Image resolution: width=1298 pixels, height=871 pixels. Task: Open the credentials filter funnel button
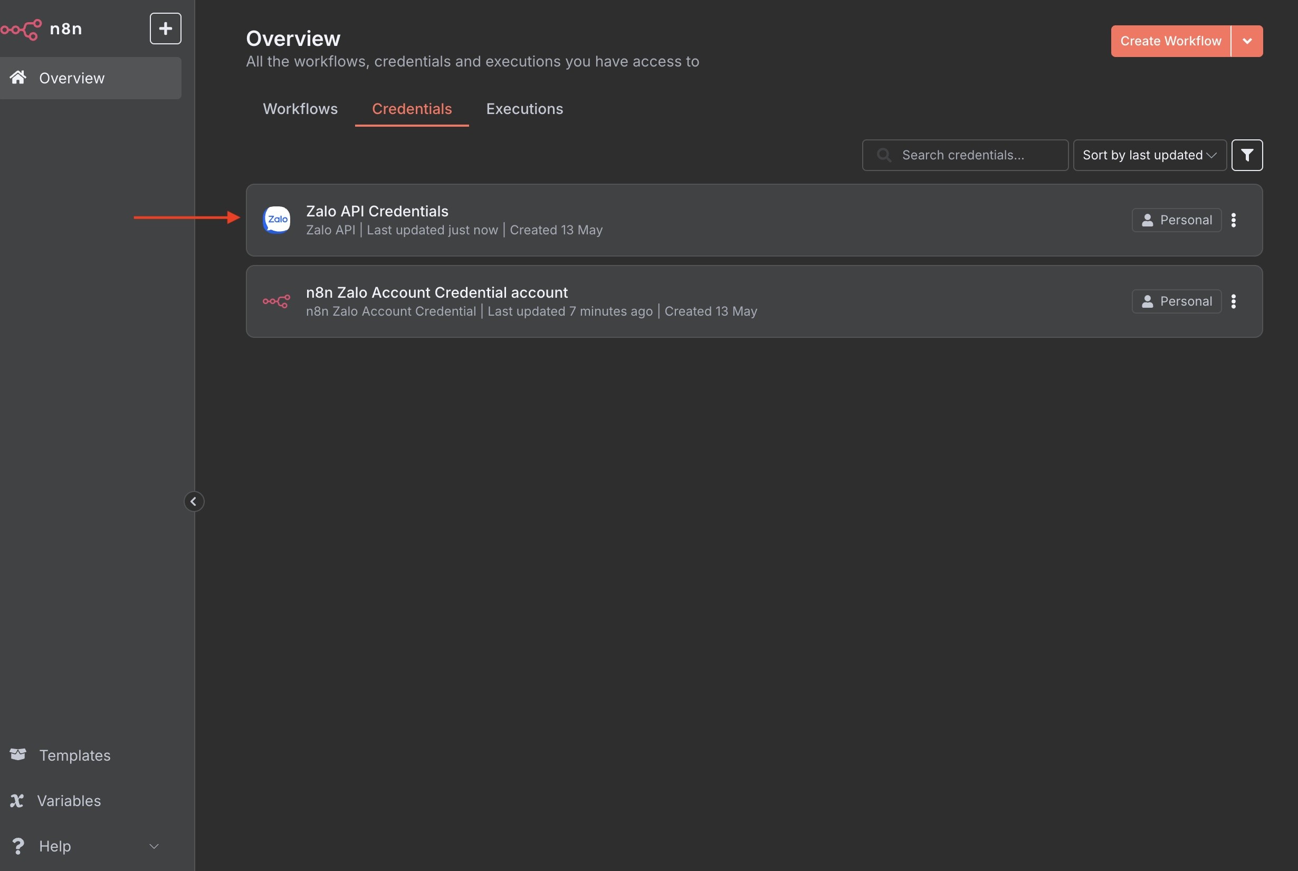coord(1247,155)
